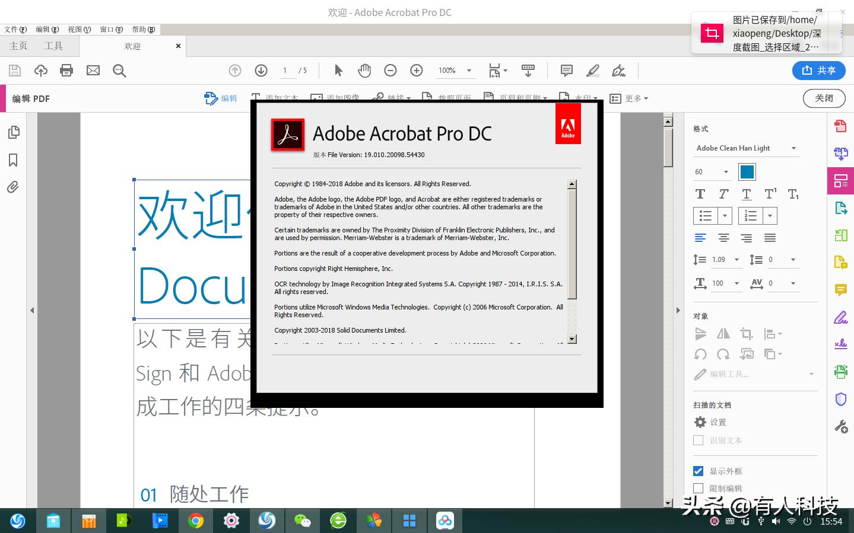Center align the paragraph text
This screenshot has width=854, height=533.
click(723, 238)
